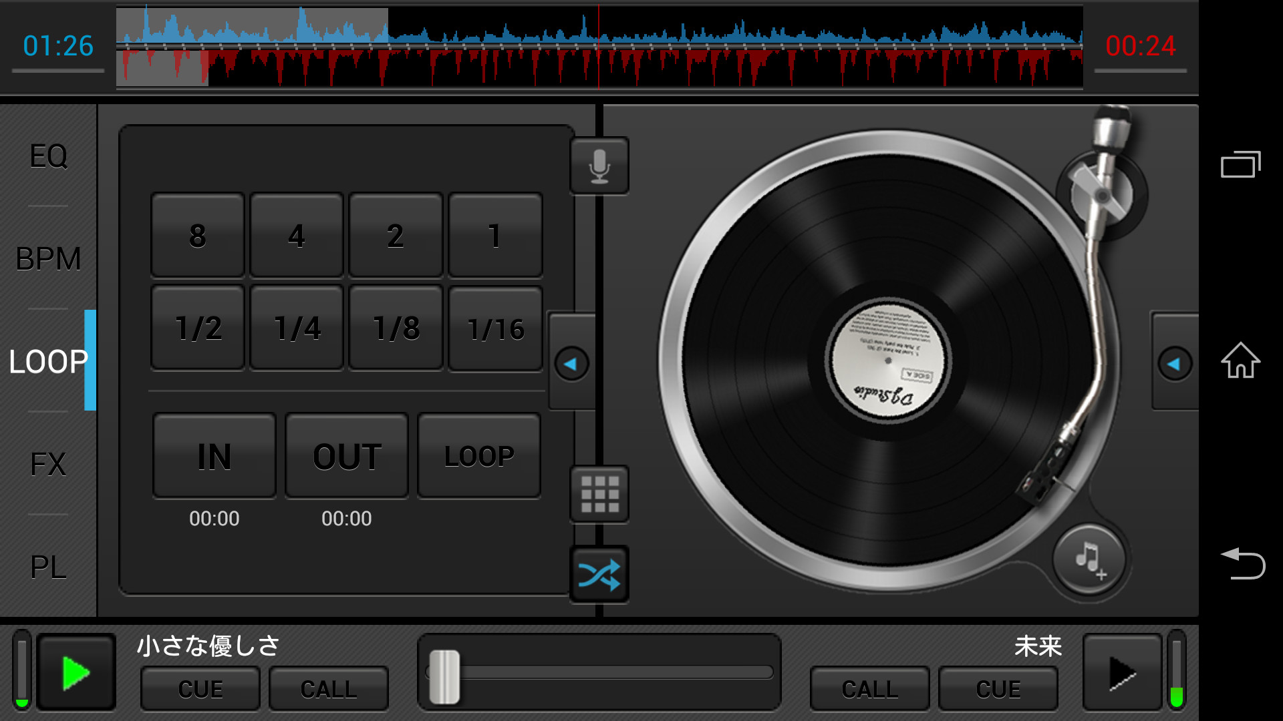Open the BPM tab
Viewport: 1283px width, 721px height.
[48, 259]
